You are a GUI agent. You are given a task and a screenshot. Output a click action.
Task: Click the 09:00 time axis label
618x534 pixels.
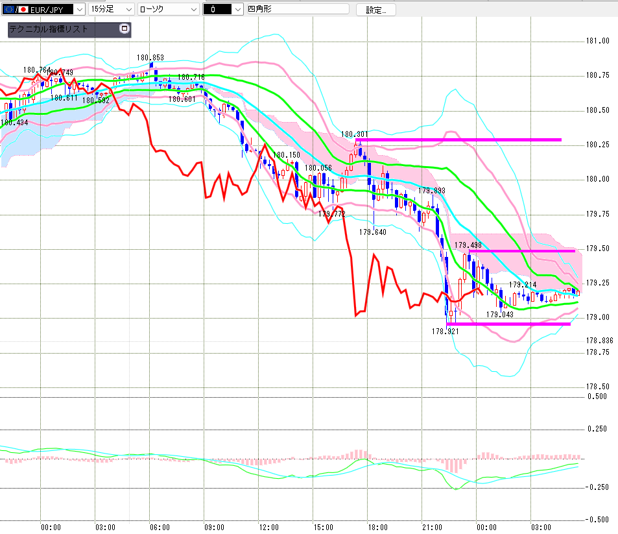215,528
